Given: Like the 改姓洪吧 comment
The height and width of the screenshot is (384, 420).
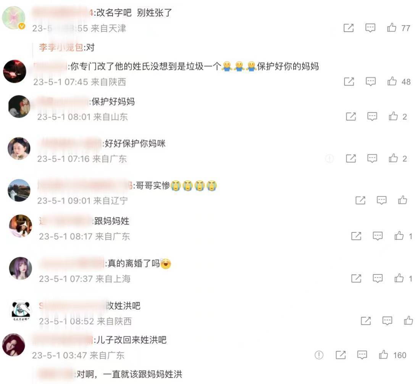Looking at the screenshot, I should (408, 320).
